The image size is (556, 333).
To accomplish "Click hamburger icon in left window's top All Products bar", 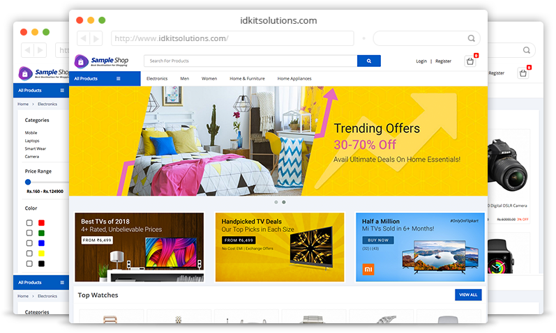I will (62, 91).
